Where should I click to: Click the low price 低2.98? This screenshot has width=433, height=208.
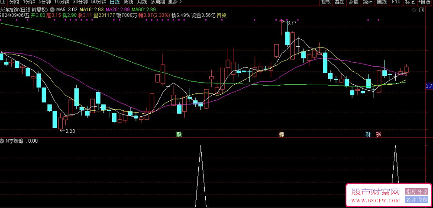pyautogui.click(x=70, y=16)
